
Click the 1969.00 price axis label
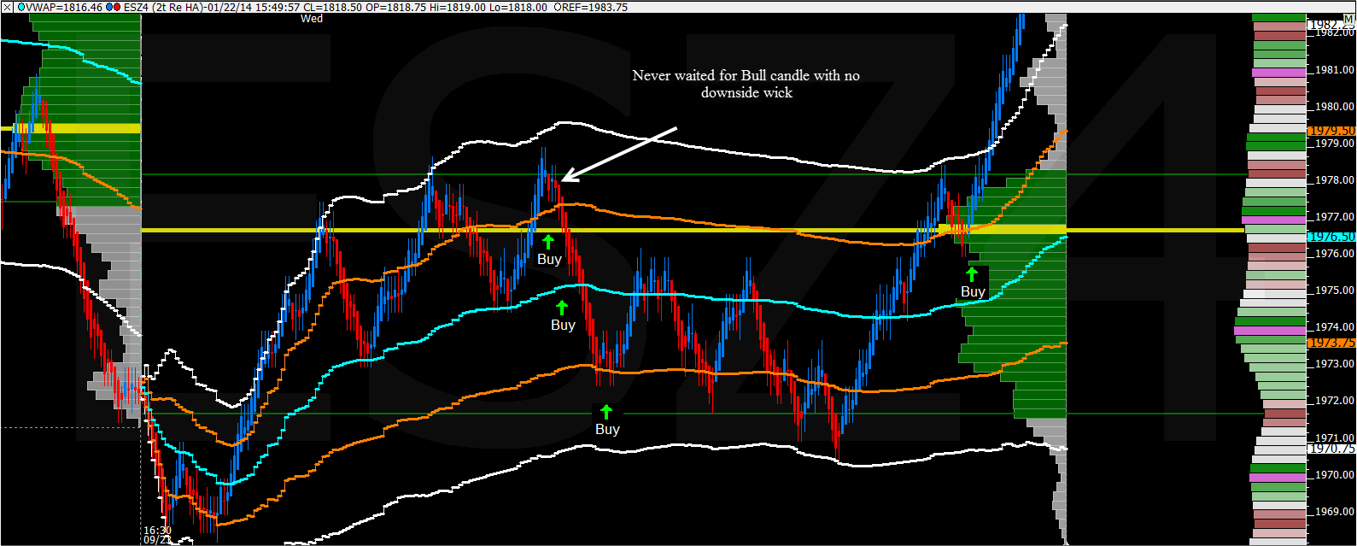[x=1335, y=512]
